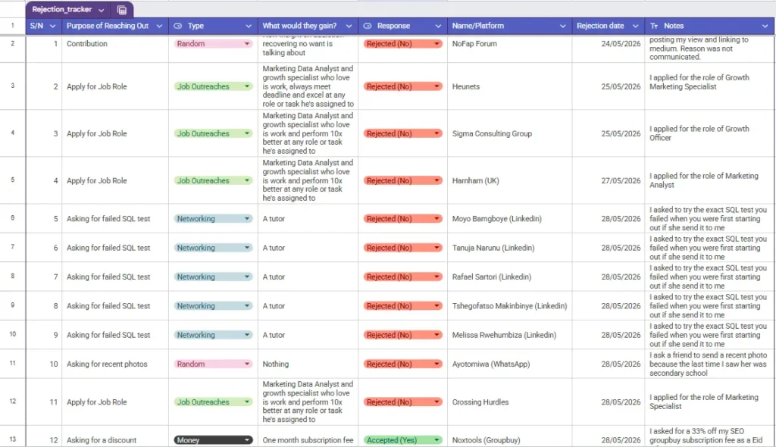This screenshot has height=447, width=776.
Task: Select the Harnham (UK) cell
Action: [x=509, y=180]
